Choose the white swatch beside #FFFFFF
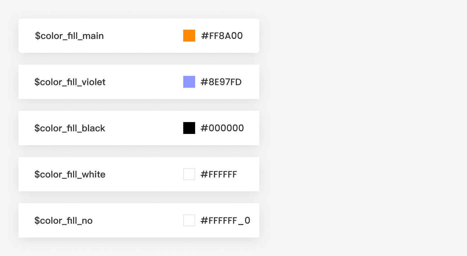467x256 pixels. point(189,174)
